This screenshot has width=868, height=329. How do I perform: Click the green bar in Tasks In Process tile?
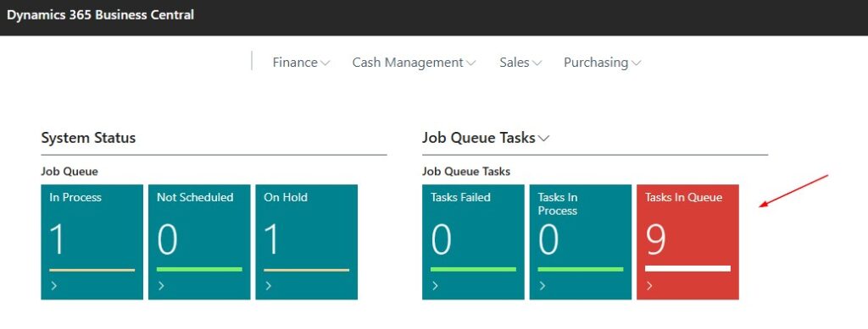tap(581, 270)
